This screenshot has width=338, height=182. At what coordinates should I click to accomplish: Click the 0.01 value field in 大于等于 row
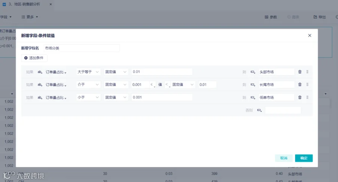[161, 72]
